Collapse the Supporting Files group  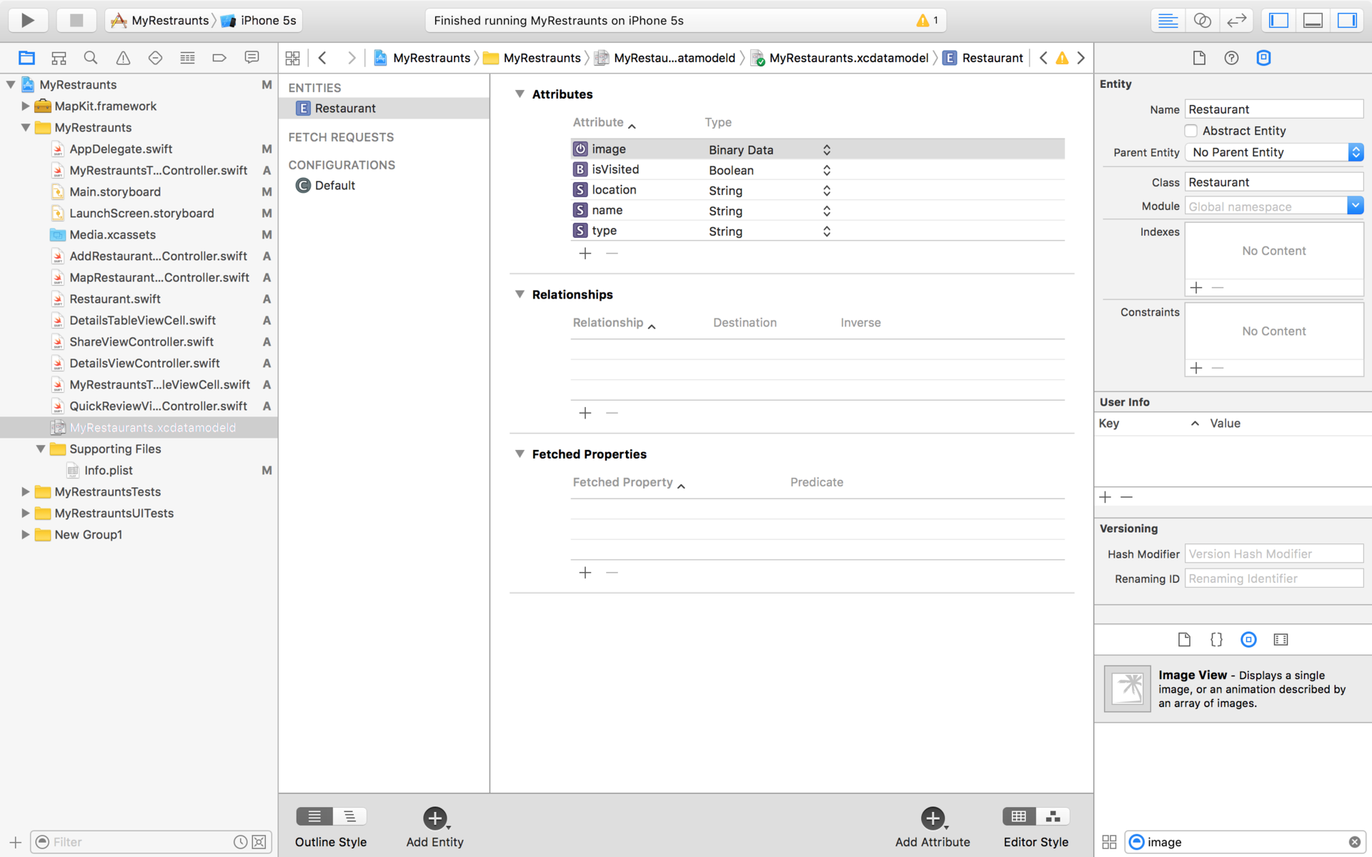point(40,448)
